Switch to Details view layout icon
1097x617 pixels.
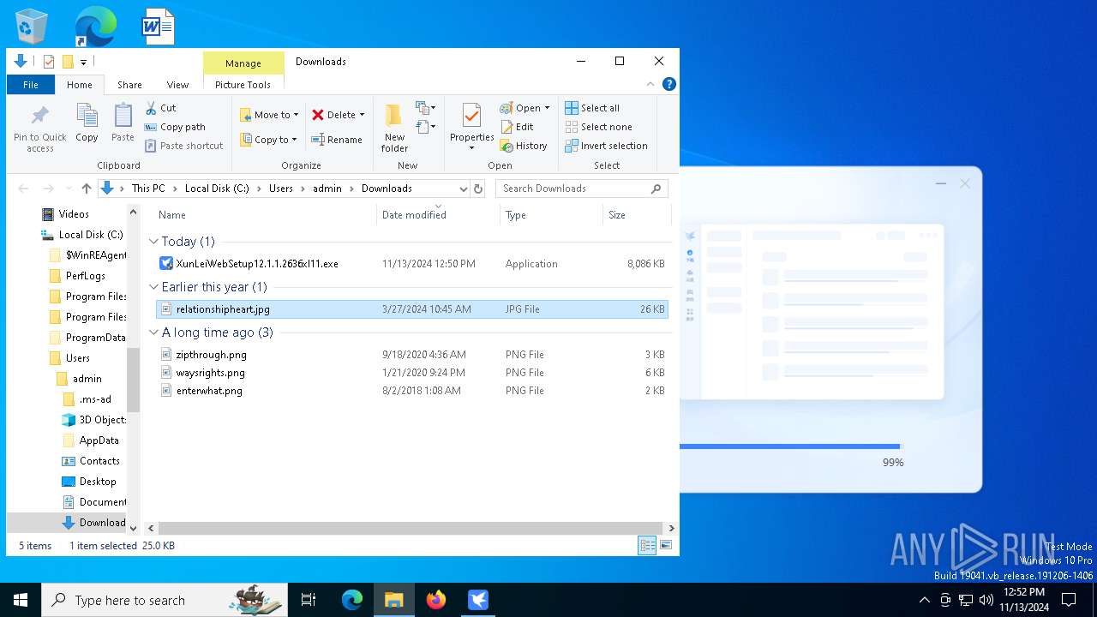coord(647,545)
